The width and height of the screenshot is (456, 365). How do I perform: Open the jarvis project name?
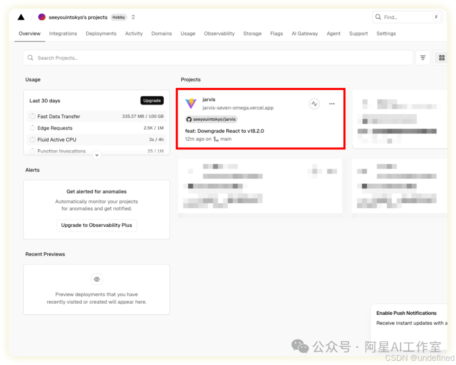pyautogui.click(x=209, y=100)
